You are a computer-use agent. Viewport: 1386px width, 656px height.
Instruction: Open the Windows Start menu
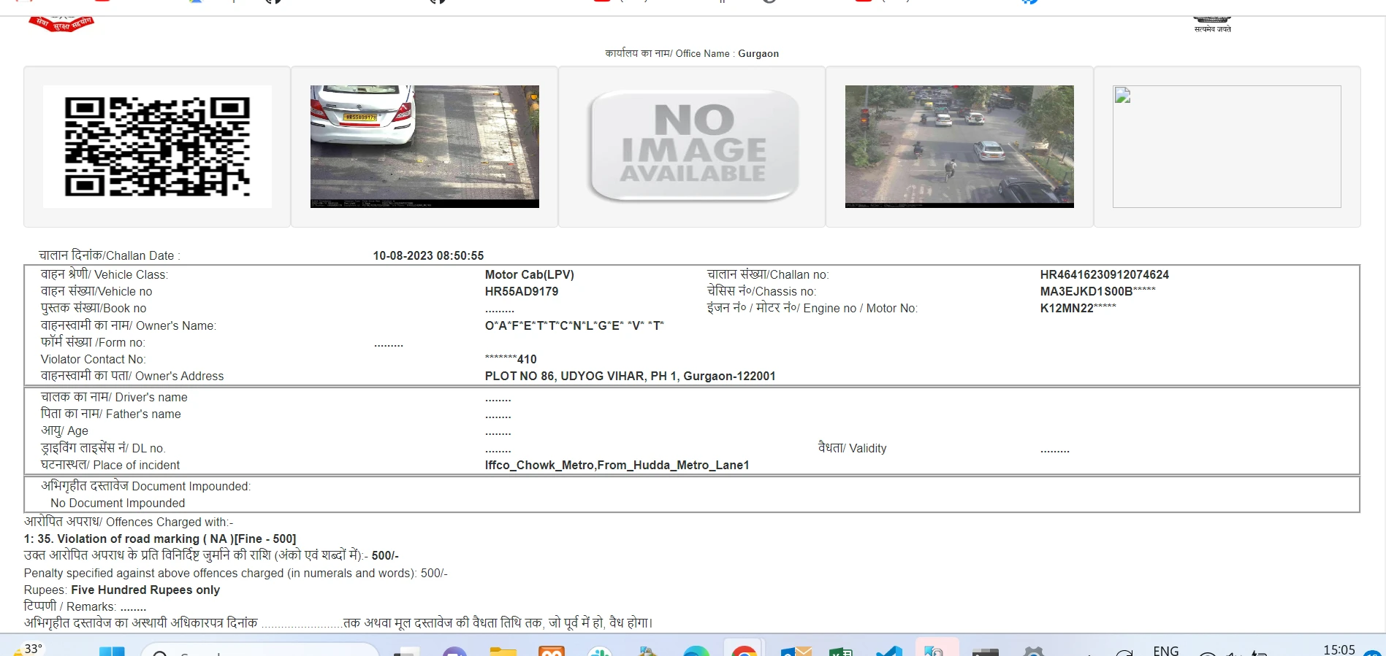point(112,651)
